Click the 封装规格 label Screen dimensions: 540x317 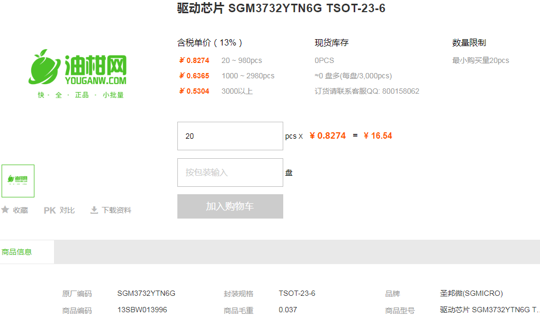[238, 294]
